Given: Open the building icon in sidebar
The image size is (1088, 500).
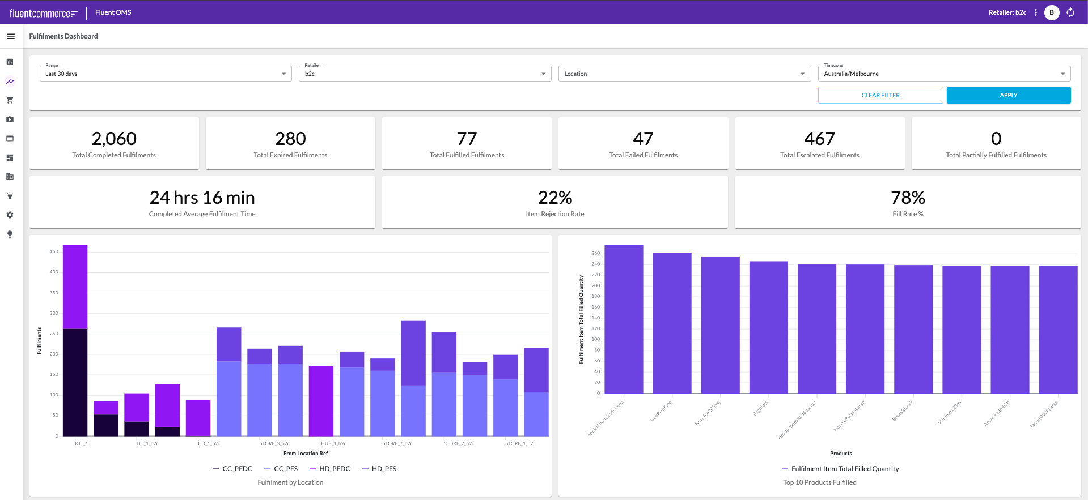Looking at the screenshot, I should point(10,177).
